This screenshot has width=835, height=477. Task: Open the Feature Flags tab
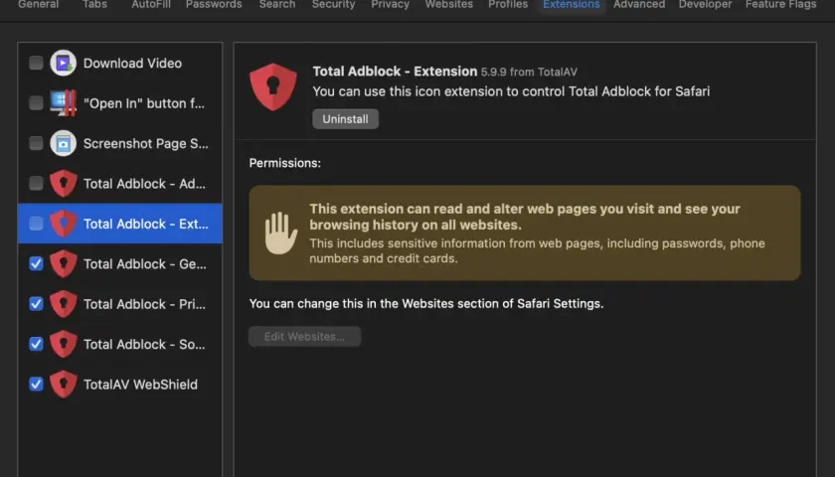point(780,5)
